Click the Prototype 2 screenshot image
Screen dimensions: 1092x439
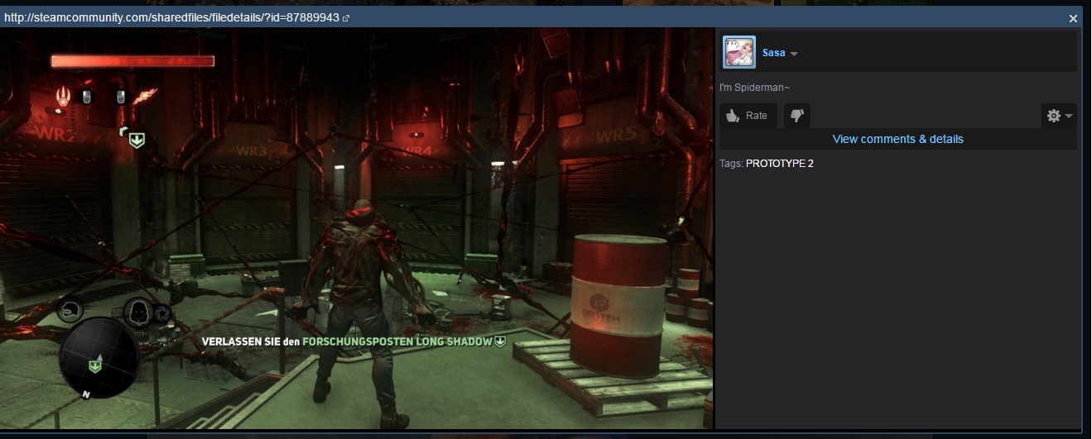coord(357,228)
